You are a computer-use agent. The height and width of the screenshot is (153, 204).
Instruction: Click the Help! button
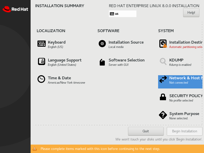[191, 12]
